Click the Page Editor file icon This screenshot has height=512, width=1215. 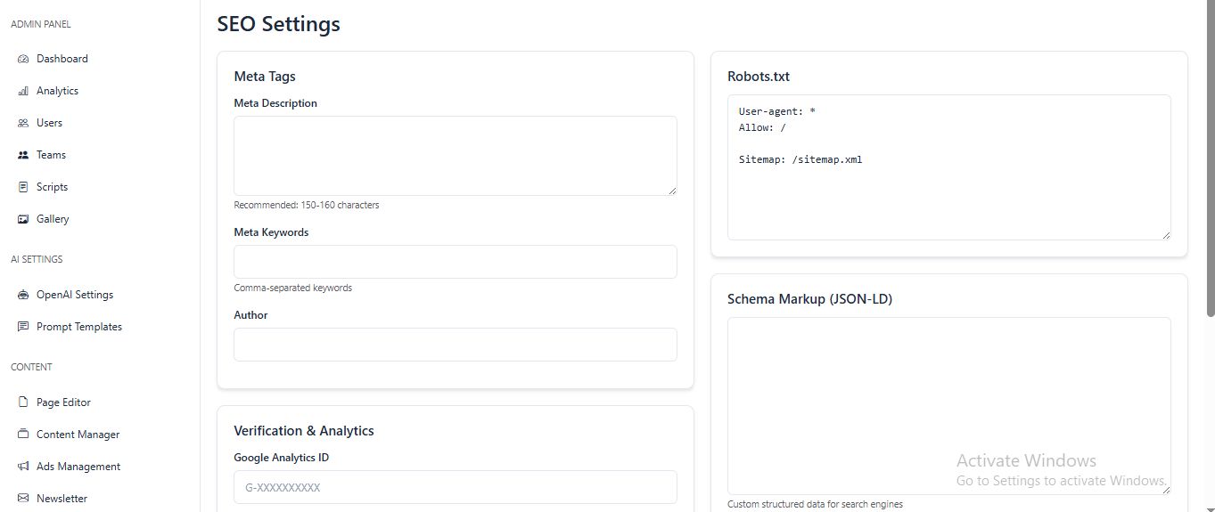[x=23, y=402]
